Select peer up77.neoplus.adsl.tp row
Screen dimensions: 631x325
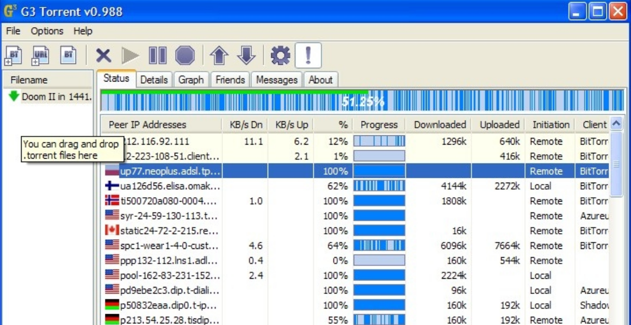coord(354,171)
